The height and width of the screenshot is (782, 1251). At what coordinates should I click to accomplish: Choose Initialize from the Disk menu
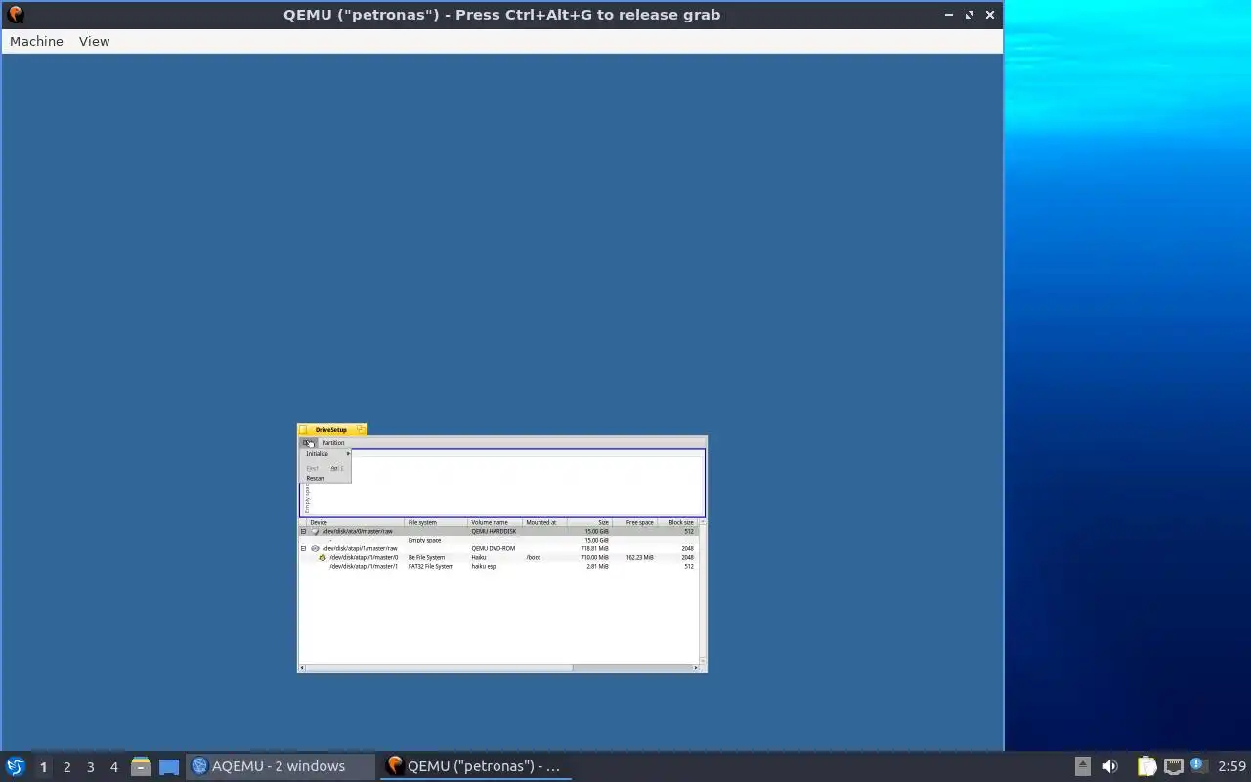tap(325, 454)
